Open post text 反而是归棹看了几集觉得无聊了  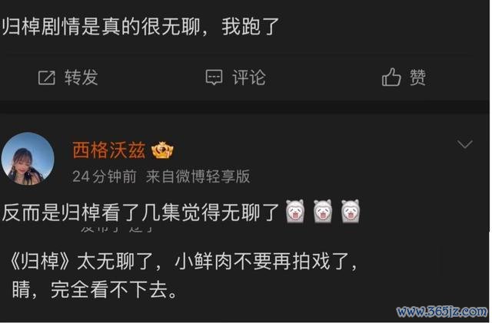click(x=141, y=213)
